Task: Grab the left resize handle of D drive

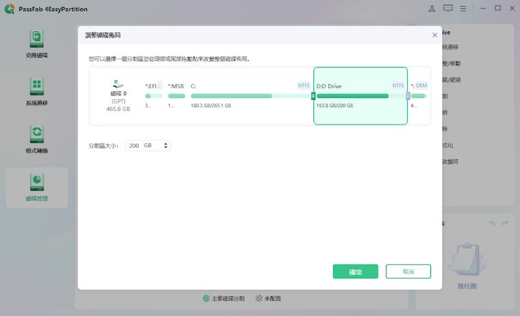Action: (313, 96)
